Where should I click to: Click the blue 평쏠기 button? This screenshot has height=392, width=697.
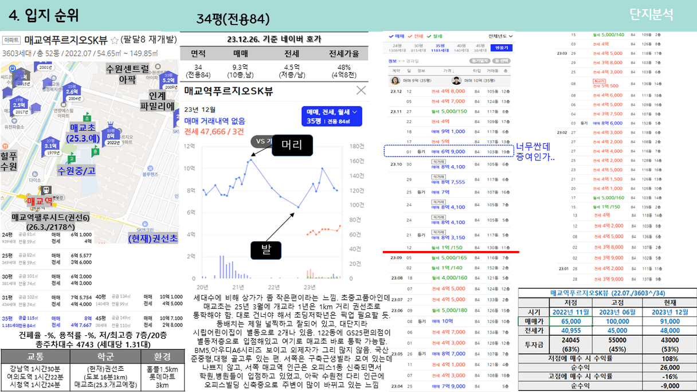coord(502,48)
